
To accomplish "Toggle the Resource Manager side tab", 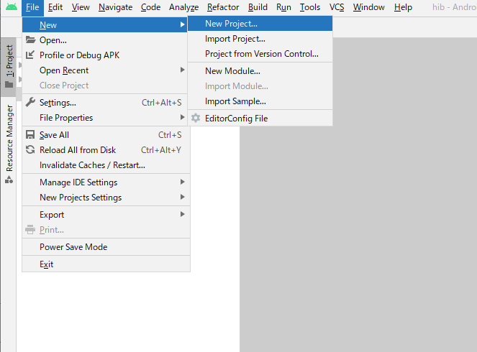I will 9,144.
